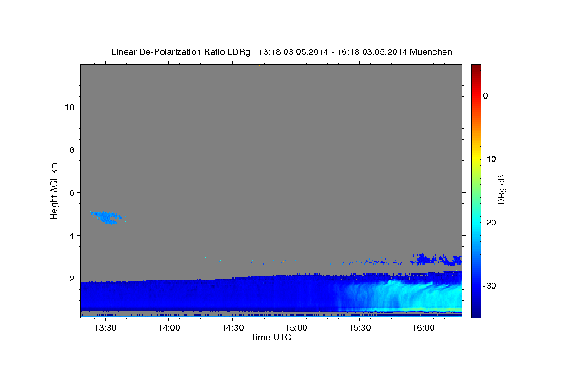Click the '15:00' time tick label
This screenshot has height=381, width=571.
[296, 328]
